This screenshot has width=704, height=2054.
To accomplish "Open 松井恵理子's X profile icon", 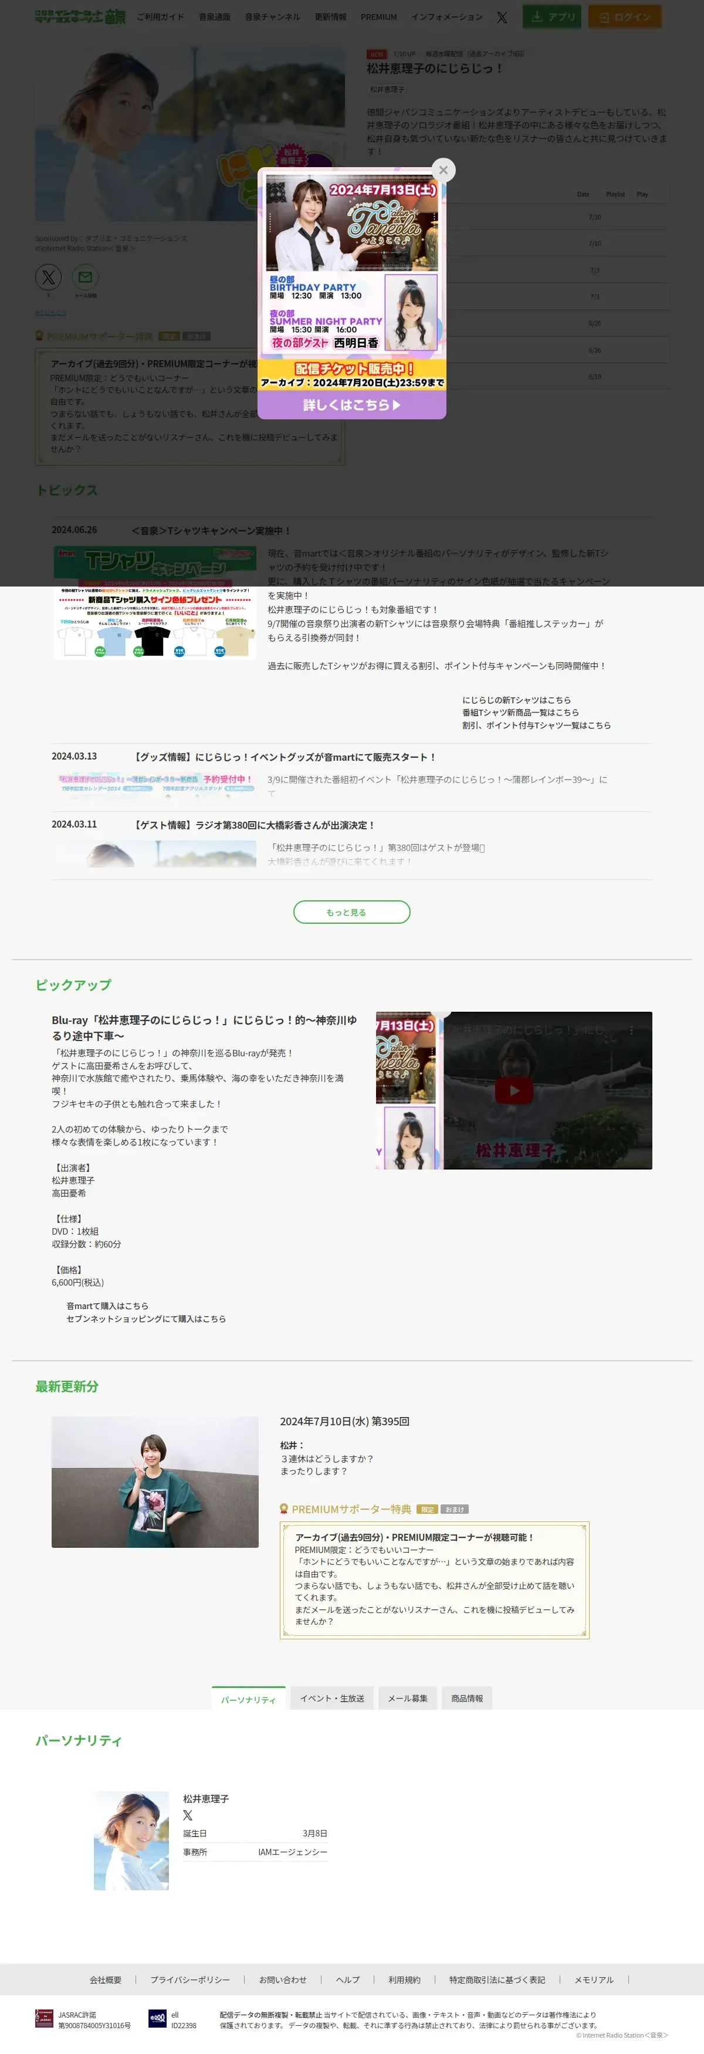I will pos(187,1816).
